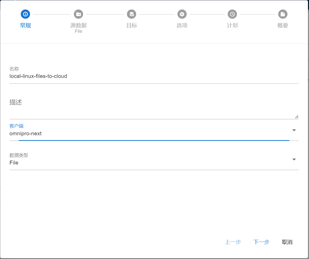This screenshot has width=309, height=259.
Task: Click the info icon for the 常规 step
Action: point(25,14)
